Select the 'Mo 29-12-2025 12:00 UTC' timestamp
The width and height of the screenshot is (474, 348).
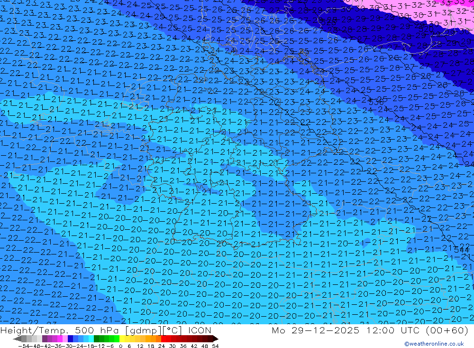pos(347,330)
